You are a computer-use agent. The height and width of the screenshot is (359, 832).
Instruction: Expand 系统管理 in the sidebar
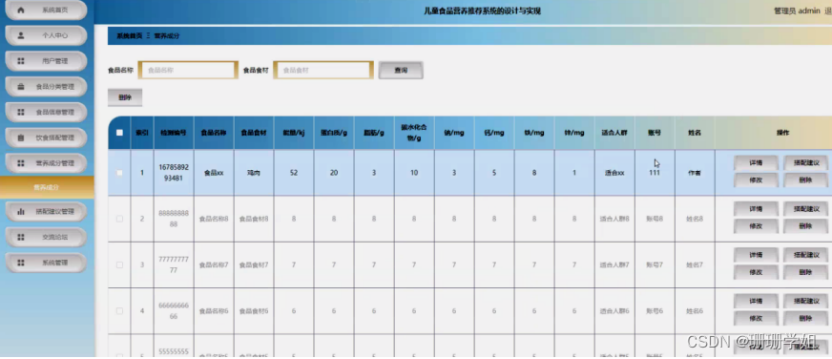click(46, 263)
